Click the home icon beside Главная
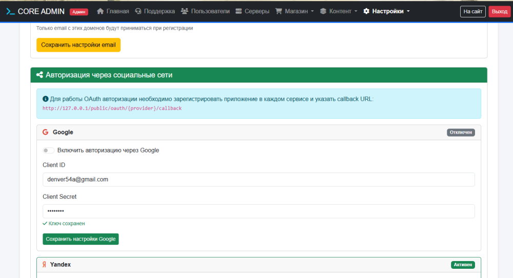 pyautogui.click(x=100, y=11)
